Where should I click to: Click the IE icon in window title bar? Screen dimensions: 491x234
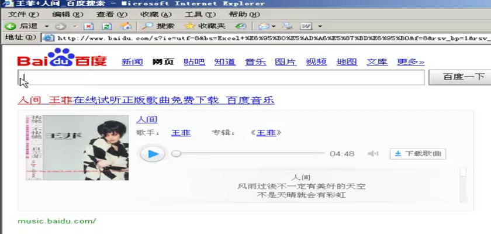pyautogui.click(x=7, y=4)
